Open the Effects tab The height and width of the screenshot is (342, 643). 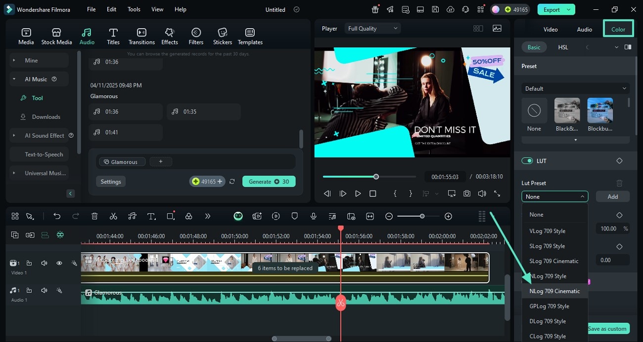[x=170, y=36]
